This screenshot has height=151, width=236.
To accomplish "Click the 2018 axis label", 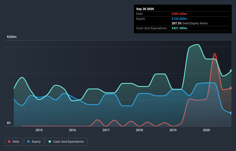I will coord(139,130).
